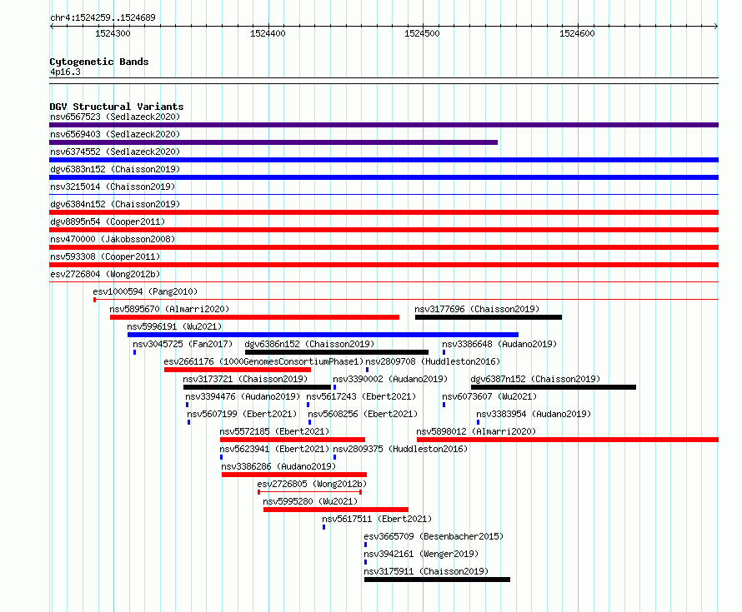This screenshot has width=742, height=612.
Task: Select the nsv5572185 (Ebert2021) red bar
Action: (293, 440)
